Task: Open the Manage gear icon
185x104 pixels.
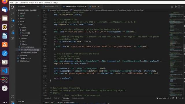Action: point(12,102)
